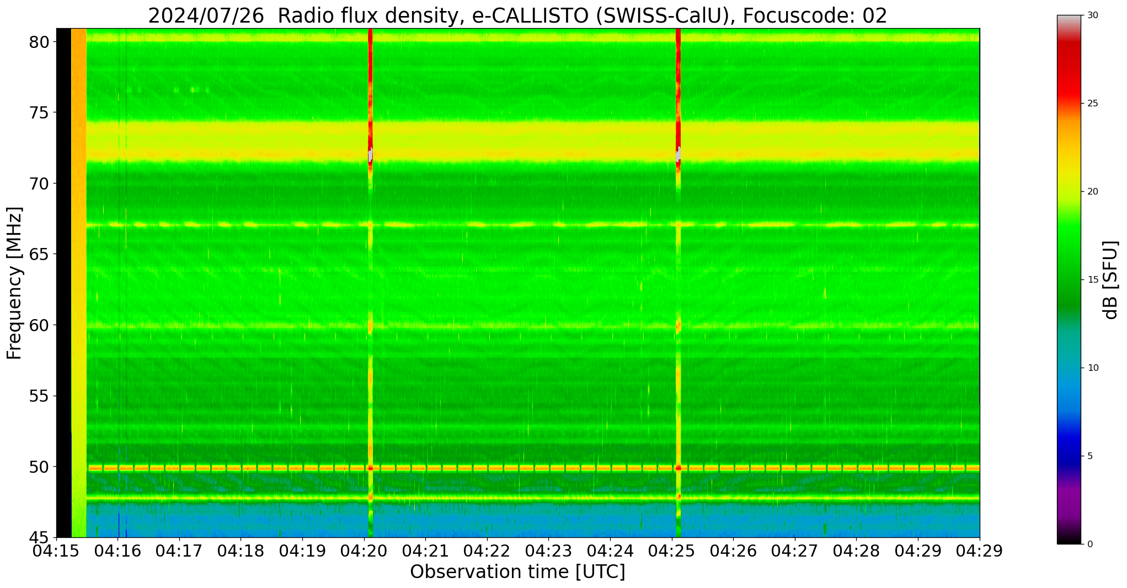Click the colorbar tick label 20

[x=1092, y=192]
